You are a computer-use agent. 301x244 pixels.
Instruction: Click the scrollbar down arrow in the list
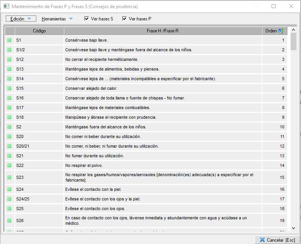293,228
